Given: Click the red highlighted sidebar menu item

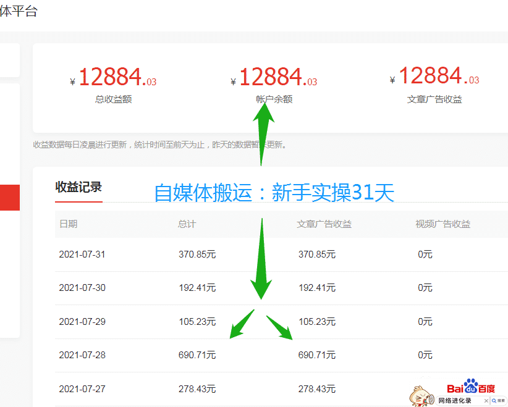Looking at the screenshot, I should pos(9,198).
